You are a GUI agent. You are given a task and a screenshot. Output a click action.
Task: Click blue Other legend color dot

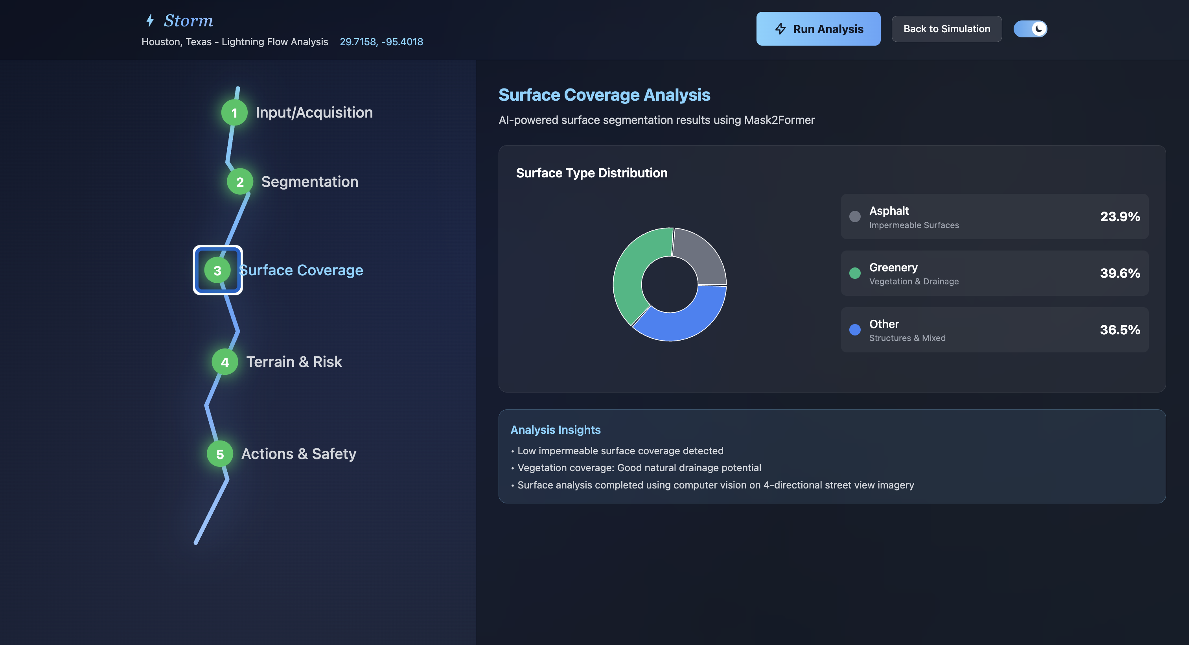855,330
